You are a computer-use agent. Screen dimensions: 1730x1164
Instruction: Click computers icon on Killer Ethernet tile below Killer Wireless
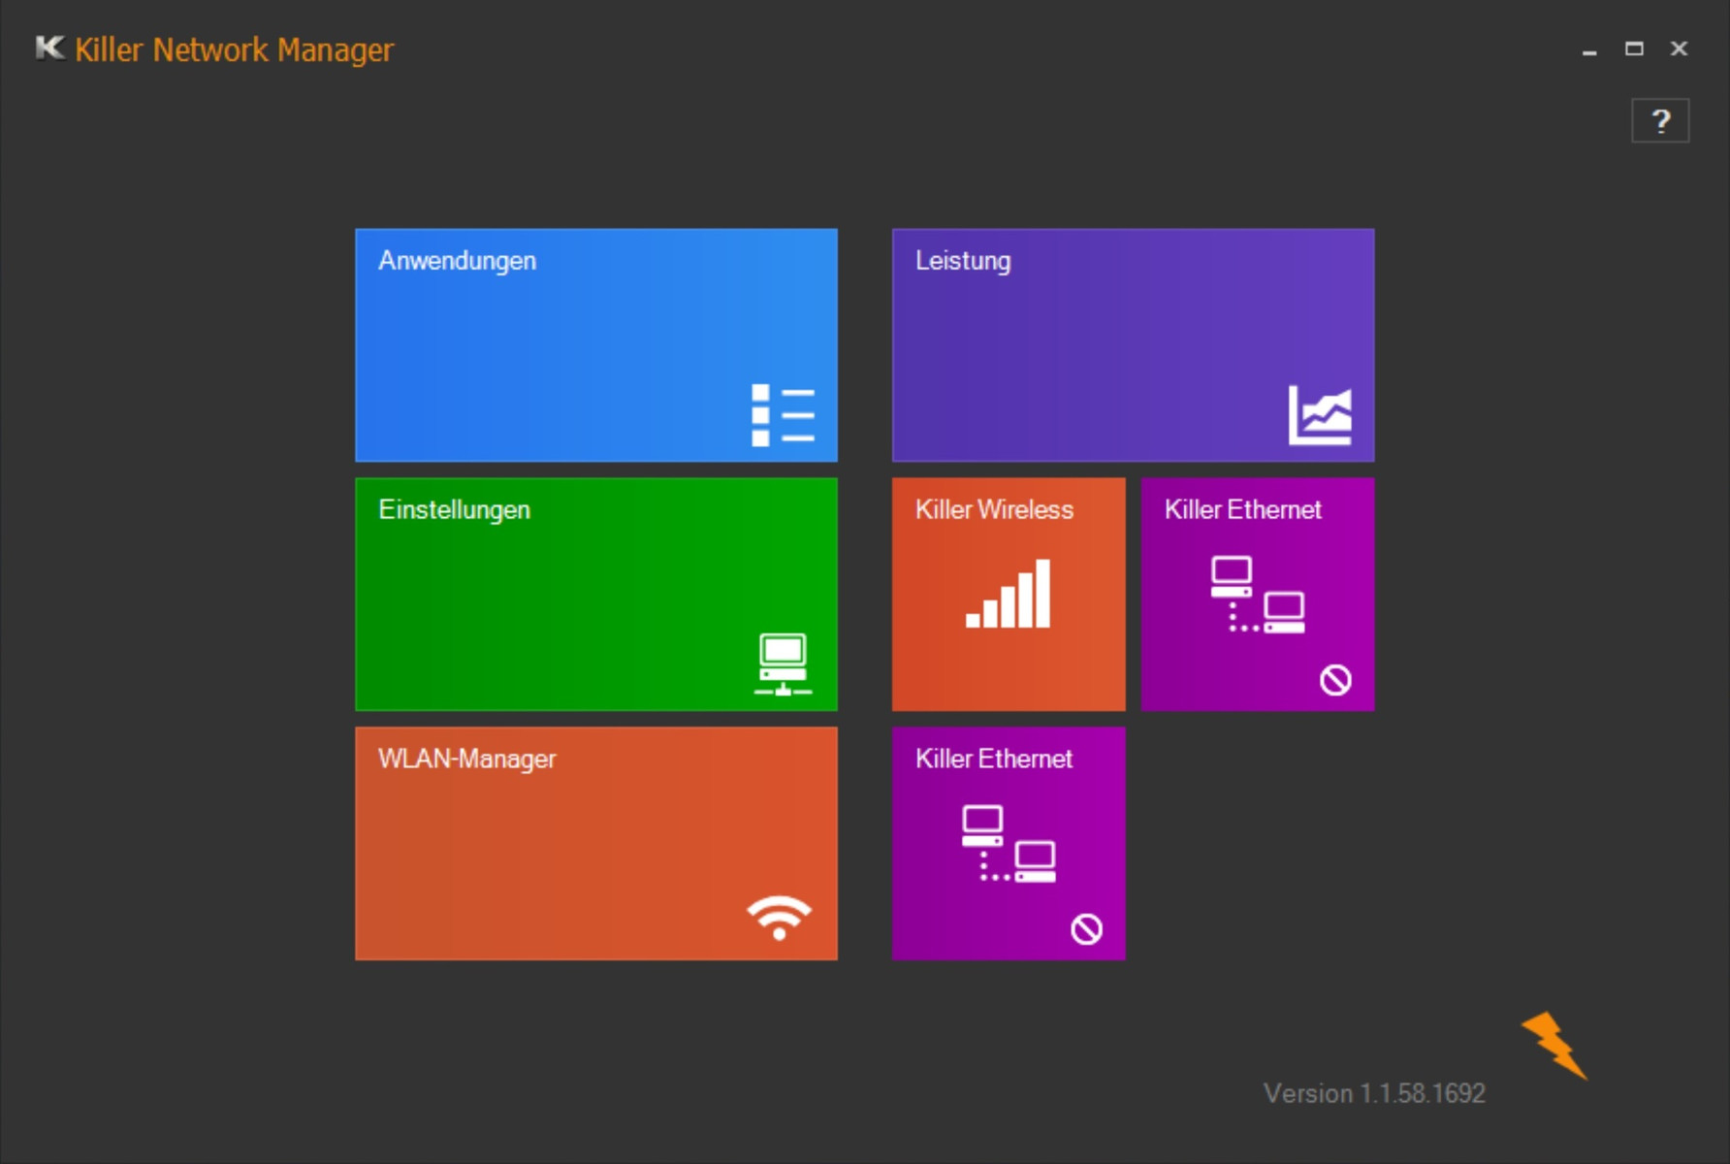pos(1009,844)
